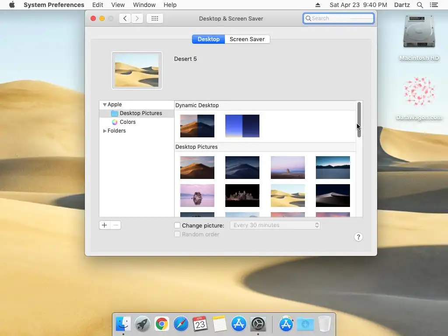
Task: Select the pink sky desert rock wallpaper
Action: (x=288, y=168)
